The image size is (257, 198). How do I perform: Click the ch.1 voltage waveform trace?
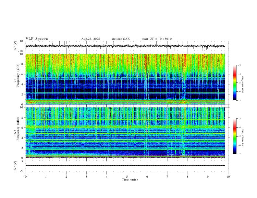click(125, 46)
